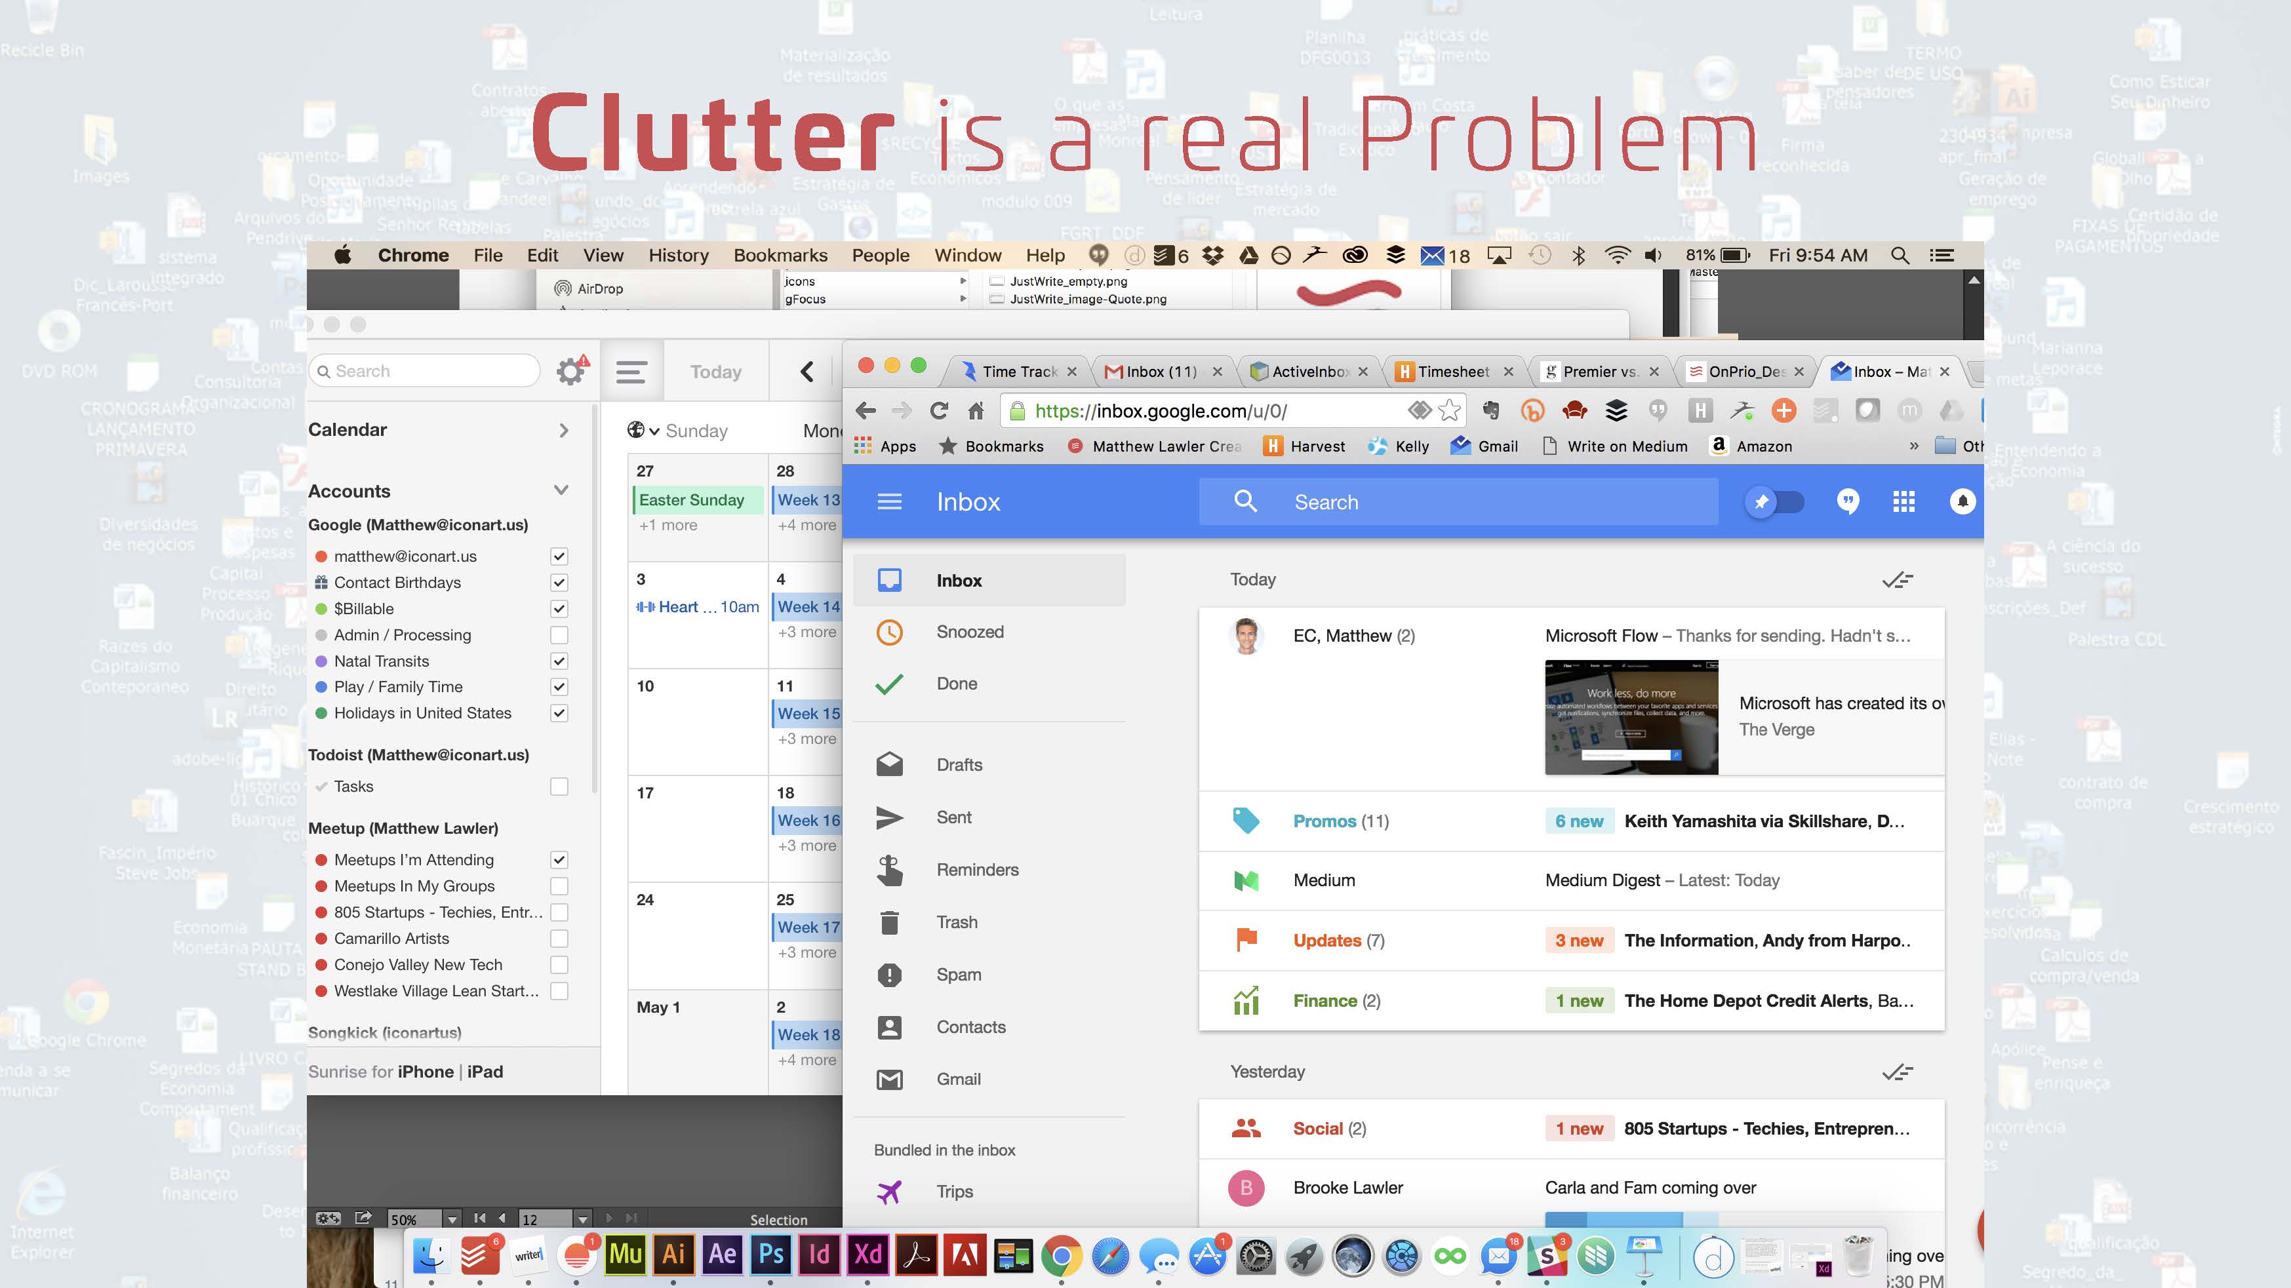Enable Admin / Processing calendar

[559, 636]
